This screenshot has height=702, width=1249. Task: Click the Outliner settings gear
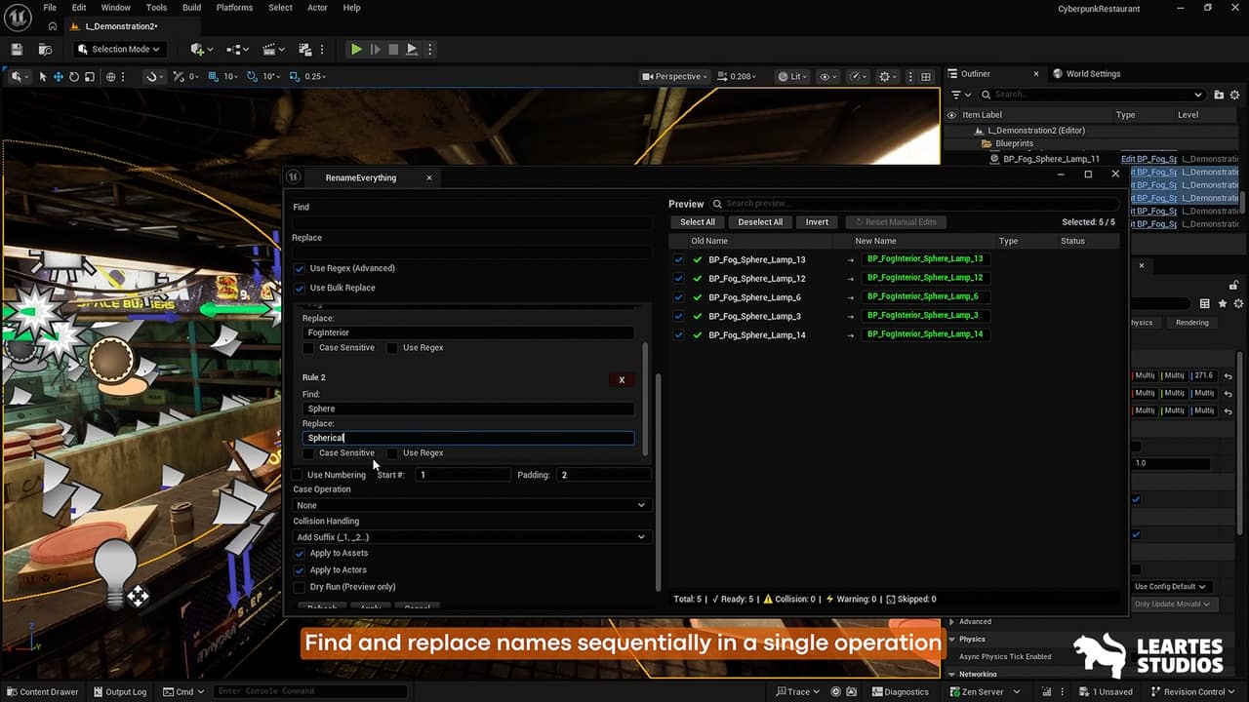(1234, 94)
